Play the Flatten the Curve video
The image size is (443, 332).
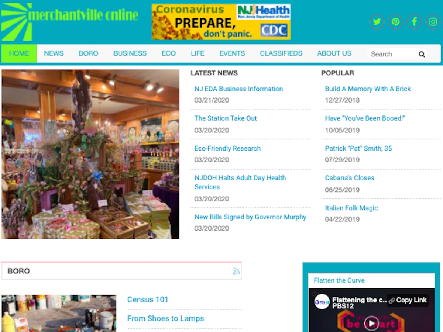371,323
